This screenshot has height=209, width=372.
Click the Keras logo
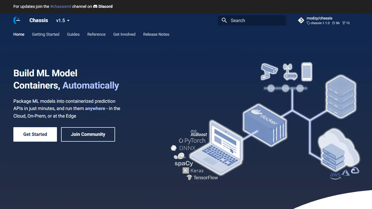pos(193,171)
